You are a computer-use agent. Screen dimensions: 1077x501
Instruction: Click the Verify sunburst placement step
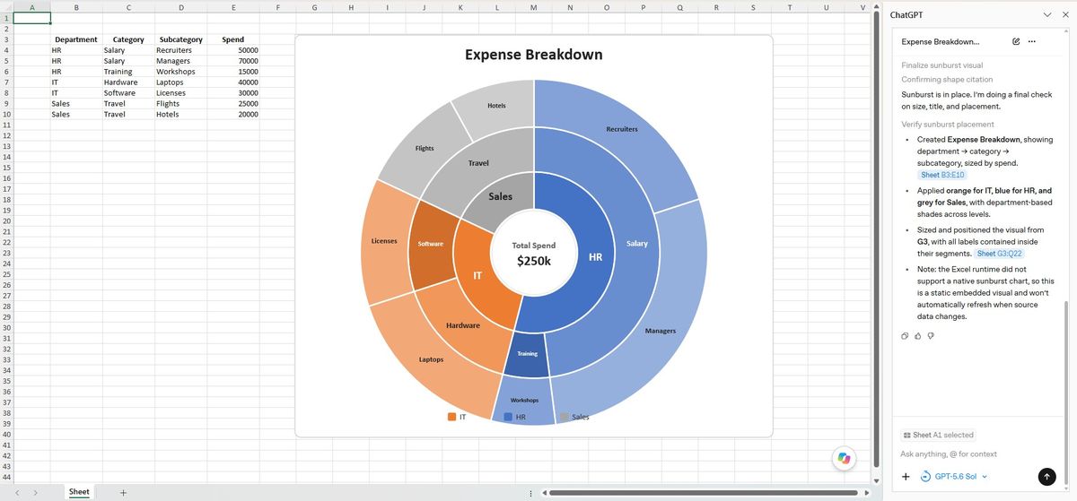coord(948,124)
